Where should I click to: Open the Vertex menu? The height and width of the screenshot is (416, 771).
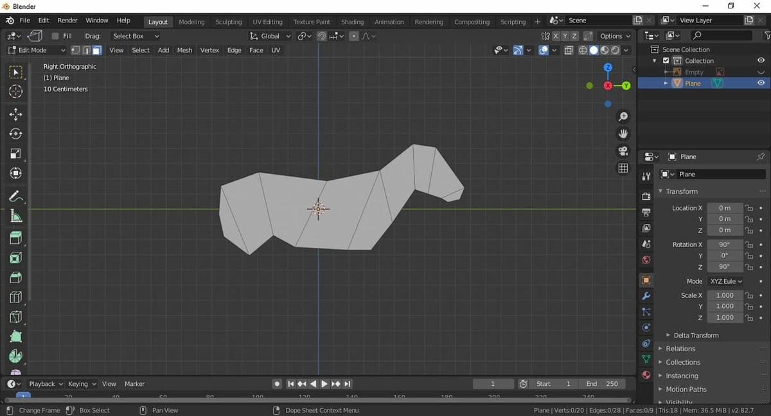pos(209,50)
